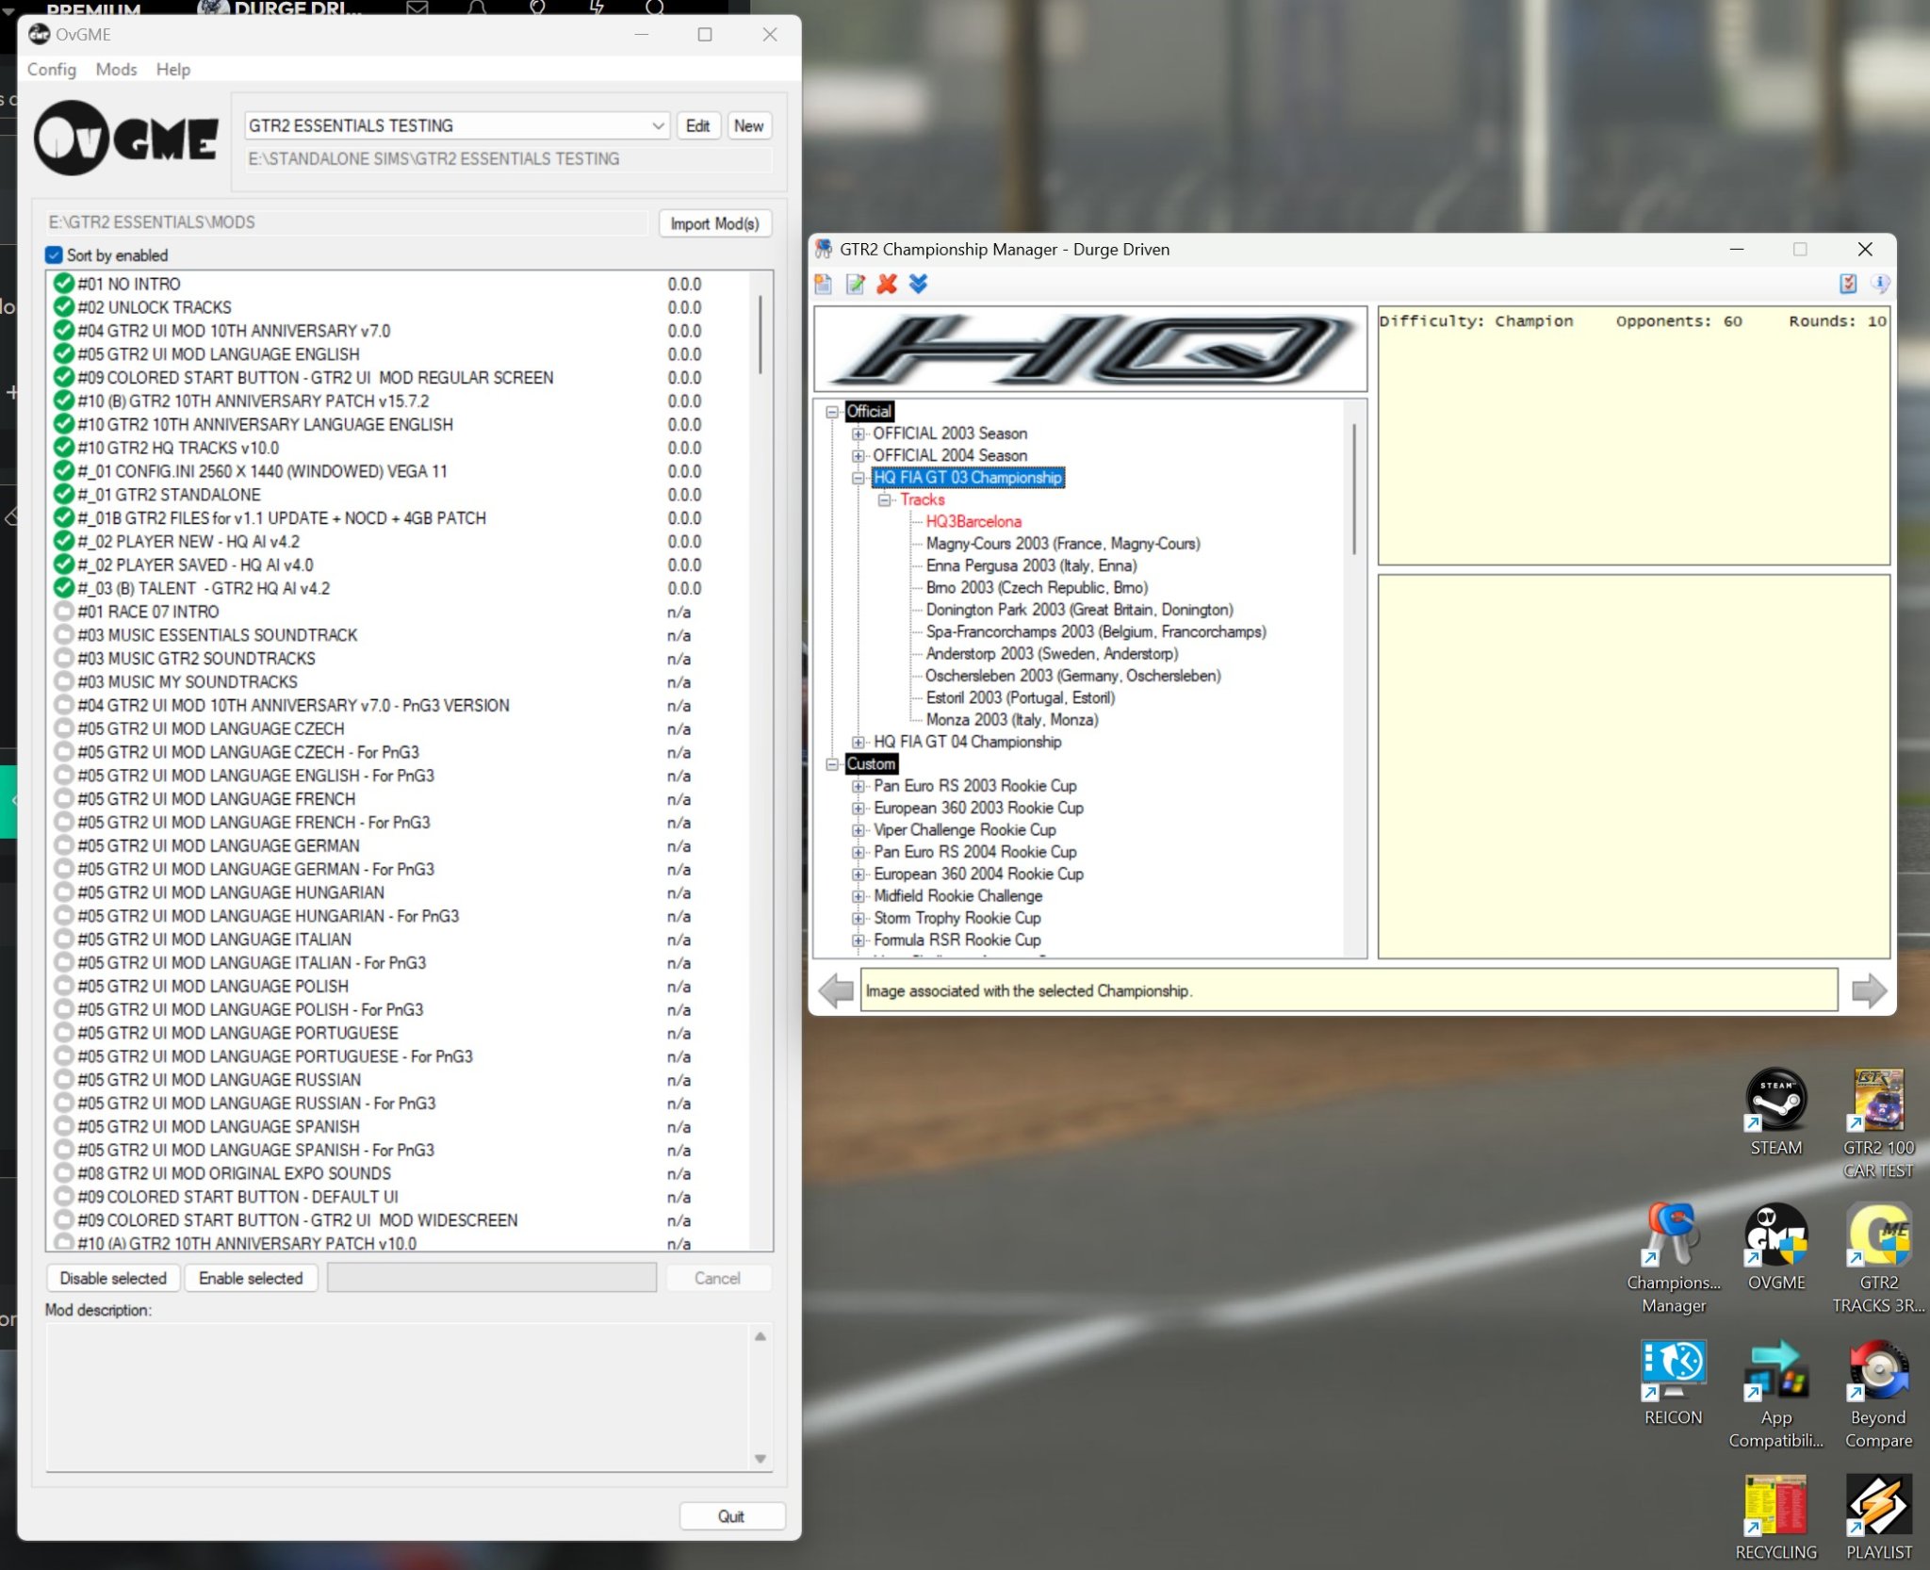
Task: Expand Pan Euro RS 2003 Rookie Cup
Action: [x=858, y=786]
